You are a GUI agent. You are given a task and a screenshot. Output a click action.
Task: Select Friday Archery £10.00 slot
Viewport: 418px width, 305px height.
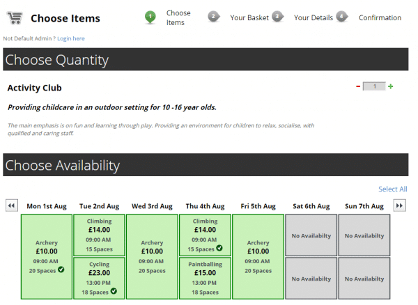tap(258, 257)
